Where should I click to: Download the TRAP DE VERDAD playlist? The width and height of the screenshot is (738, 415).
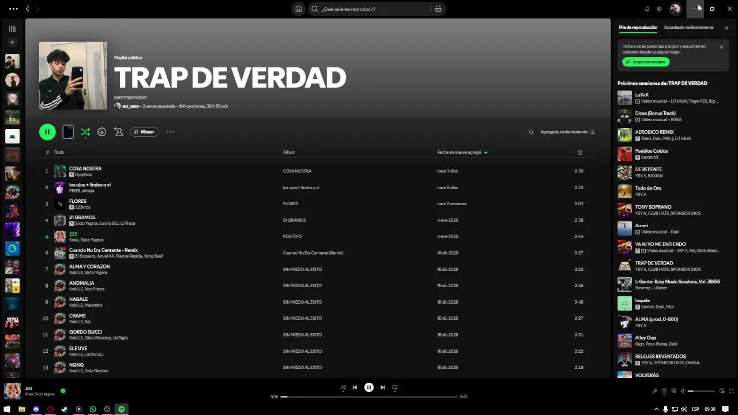(101, 132)
